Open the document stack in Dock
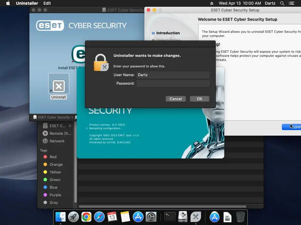This screenshot has height=225, width=301. coord(227,217)
